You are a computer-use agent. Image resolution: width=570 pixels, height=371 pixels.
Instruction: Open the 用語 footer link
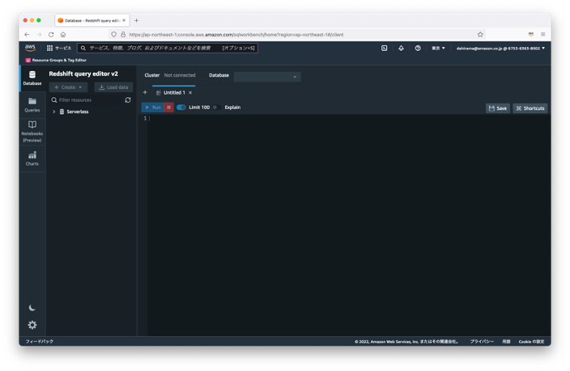506,342
